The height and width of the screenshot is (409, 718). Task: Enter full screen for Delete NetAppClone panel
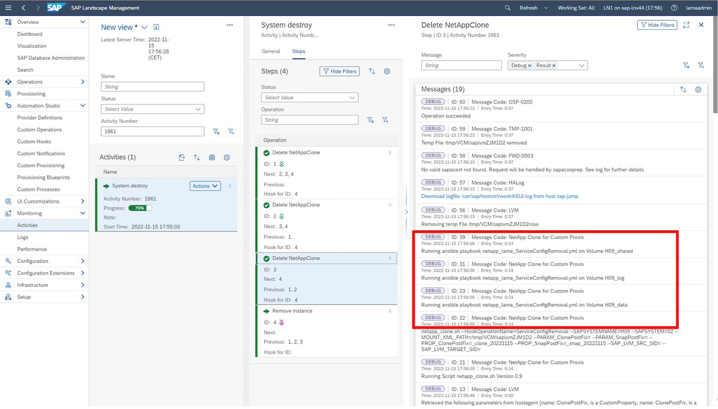coord(686,25)
